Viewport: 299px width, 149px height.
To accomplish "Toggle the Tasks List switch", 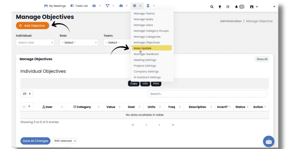I will [72, 6].
